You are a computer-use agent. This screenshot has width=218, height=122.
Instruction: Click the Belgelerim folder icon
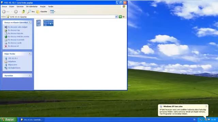click(6, 62)
